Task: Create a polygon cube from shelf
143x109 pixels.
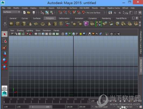Action: pos(18,24)
